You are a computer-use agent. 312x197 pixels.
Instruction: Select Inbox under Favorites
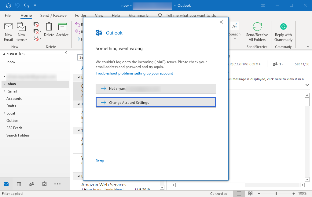(11, 62)
